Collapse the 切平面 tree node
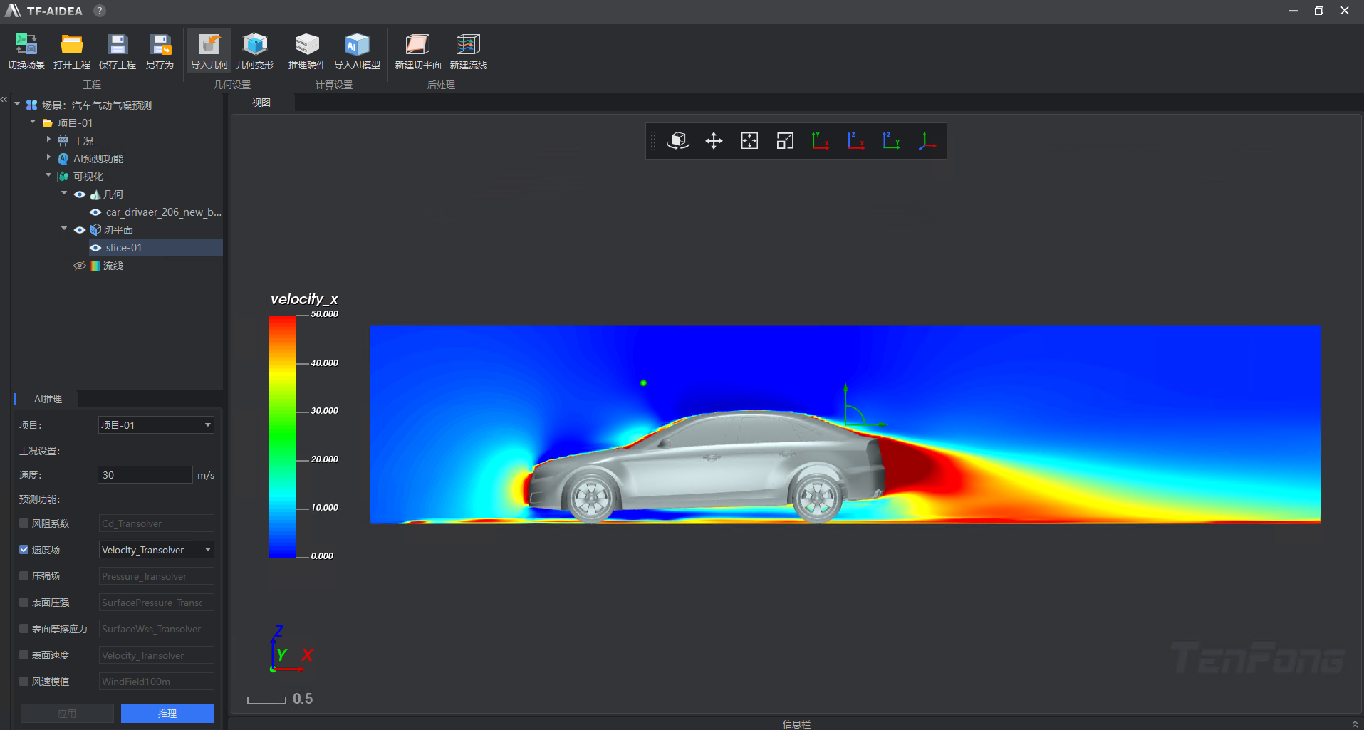The image size is (1364, 730). (x=64, y=229)
